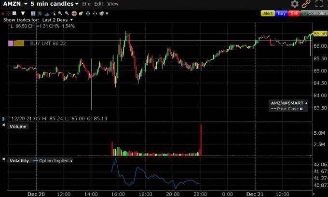Click the Consolidate button
This screenshot has height=197, width=328.
click(x=314, y=14)
